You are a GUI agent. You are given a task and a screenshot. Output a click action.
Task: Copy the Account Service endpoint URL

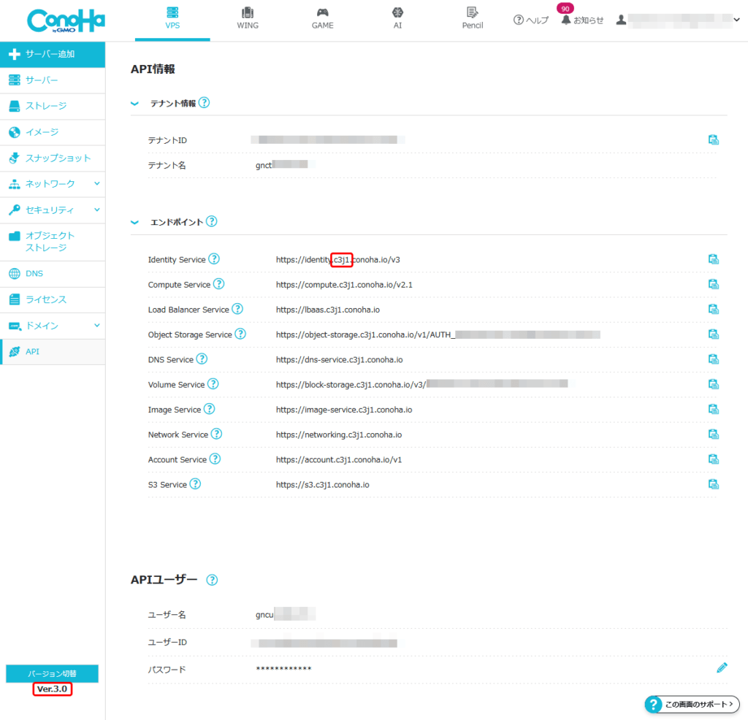[713, 459]
